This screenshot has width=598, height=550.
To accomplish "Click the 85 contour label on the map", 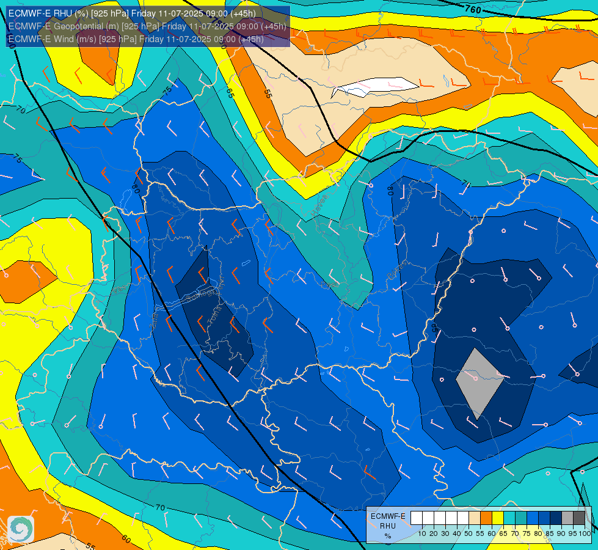I will pos(434,328).
